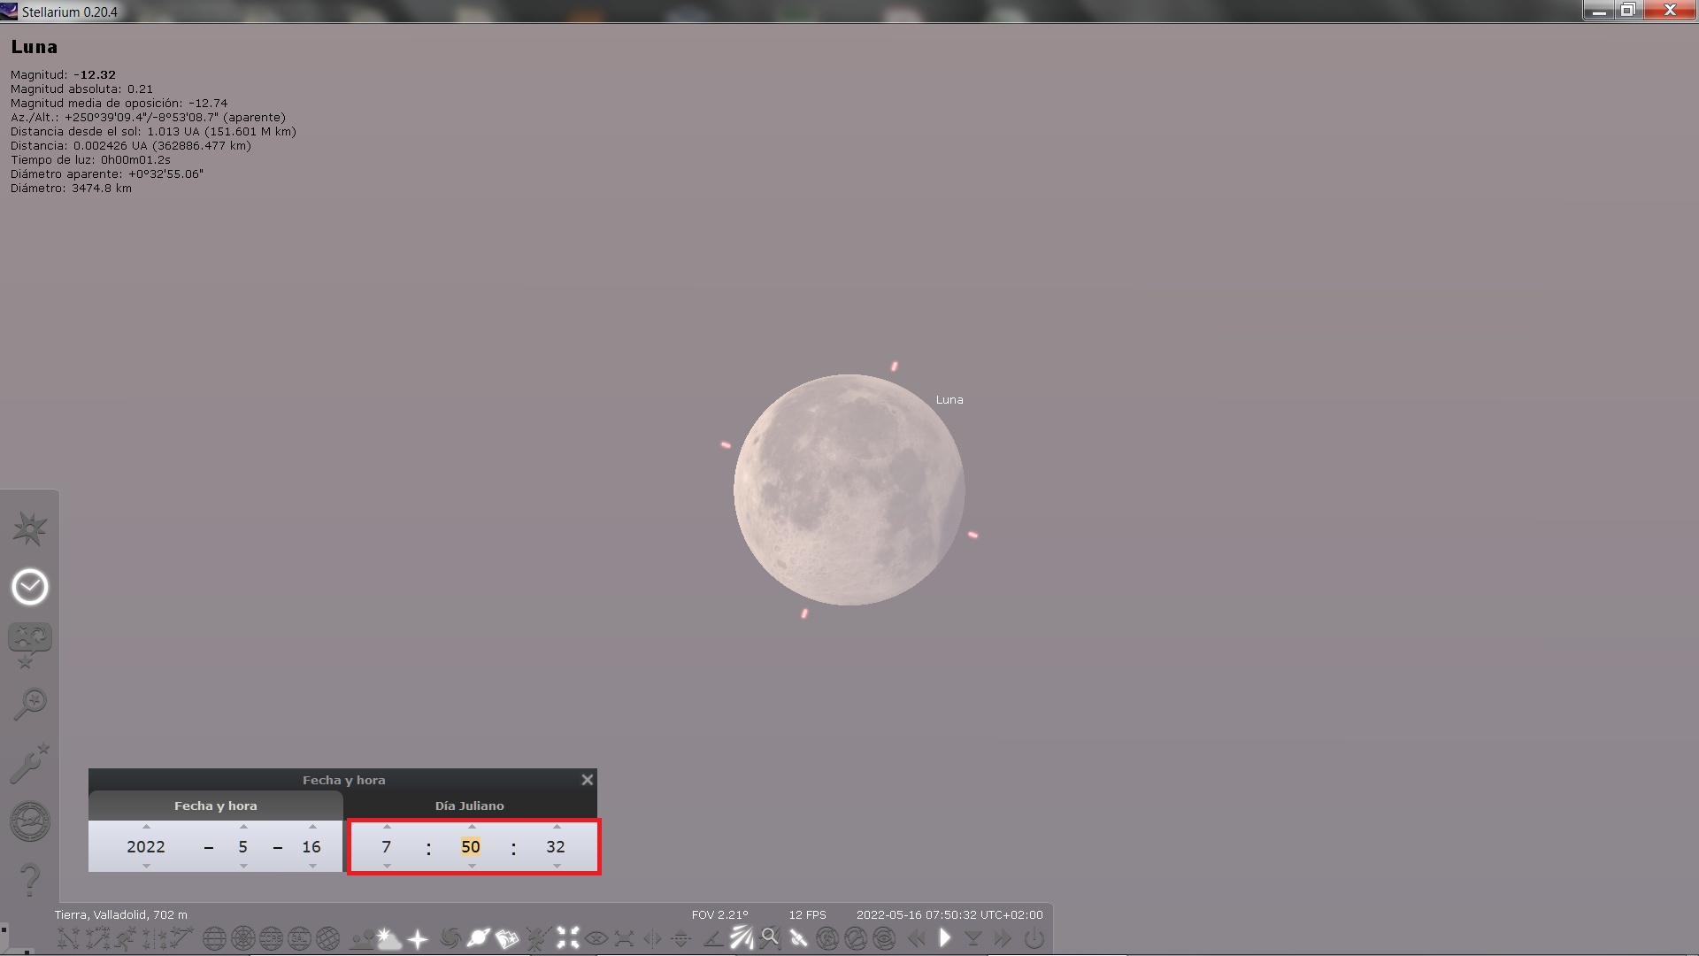Decrease time speed rewind button
This screenshot has height=956, width=1699.
[917, 938]
